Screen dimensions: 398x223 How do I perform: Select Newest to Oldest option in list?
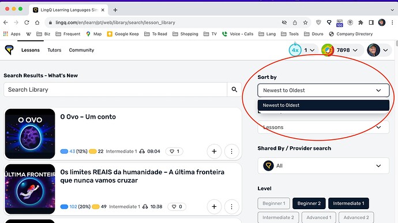324,105
